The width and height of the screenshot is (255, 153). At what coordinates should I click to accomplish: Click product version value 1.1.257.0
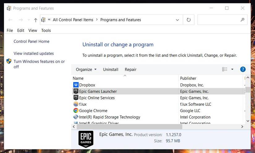click(x=173, y=135)
